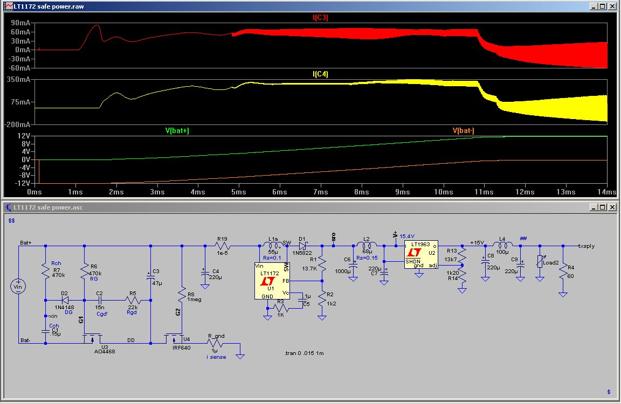Screen dimensions: 621x404
Task: Select the V(bat+) trace label
Action: pos(177,130)
